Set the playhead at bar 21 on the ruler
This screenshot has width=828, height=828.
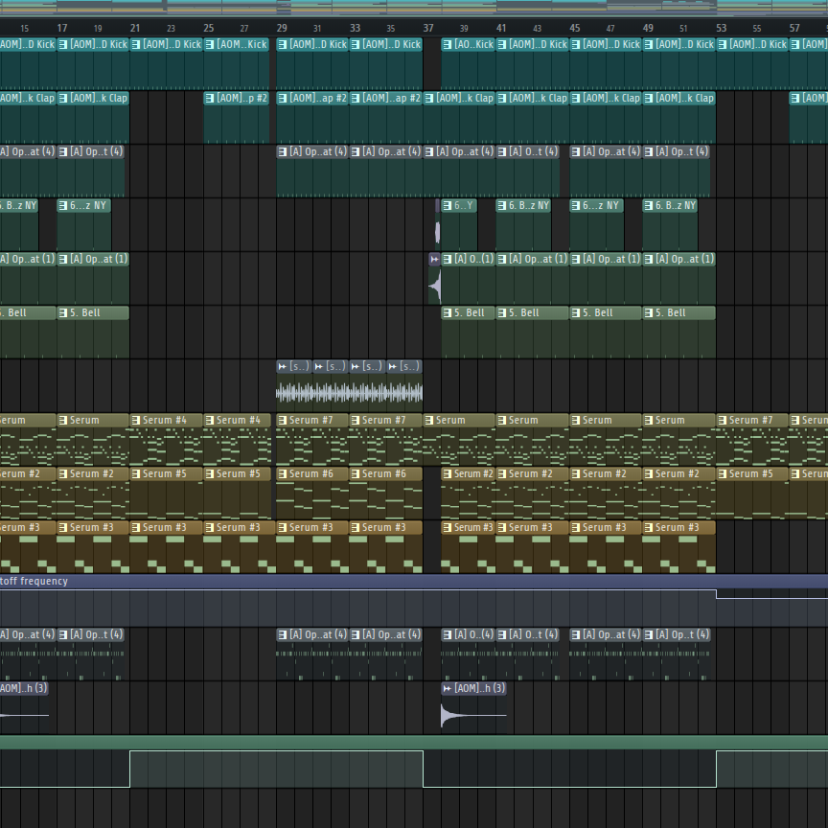point(135,29)
